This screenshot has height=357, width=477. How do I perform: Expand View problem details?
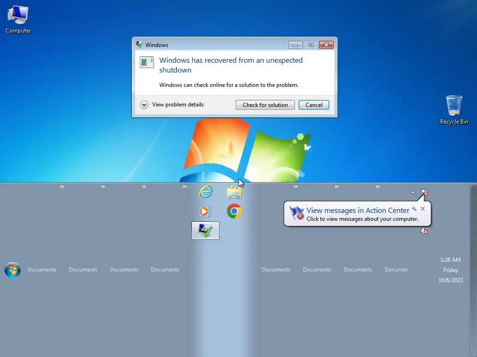click(x=171, y=105)
